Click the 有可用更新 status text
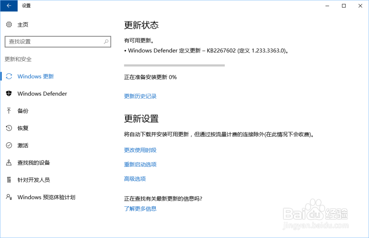The image size is (369, 238). 139,41
